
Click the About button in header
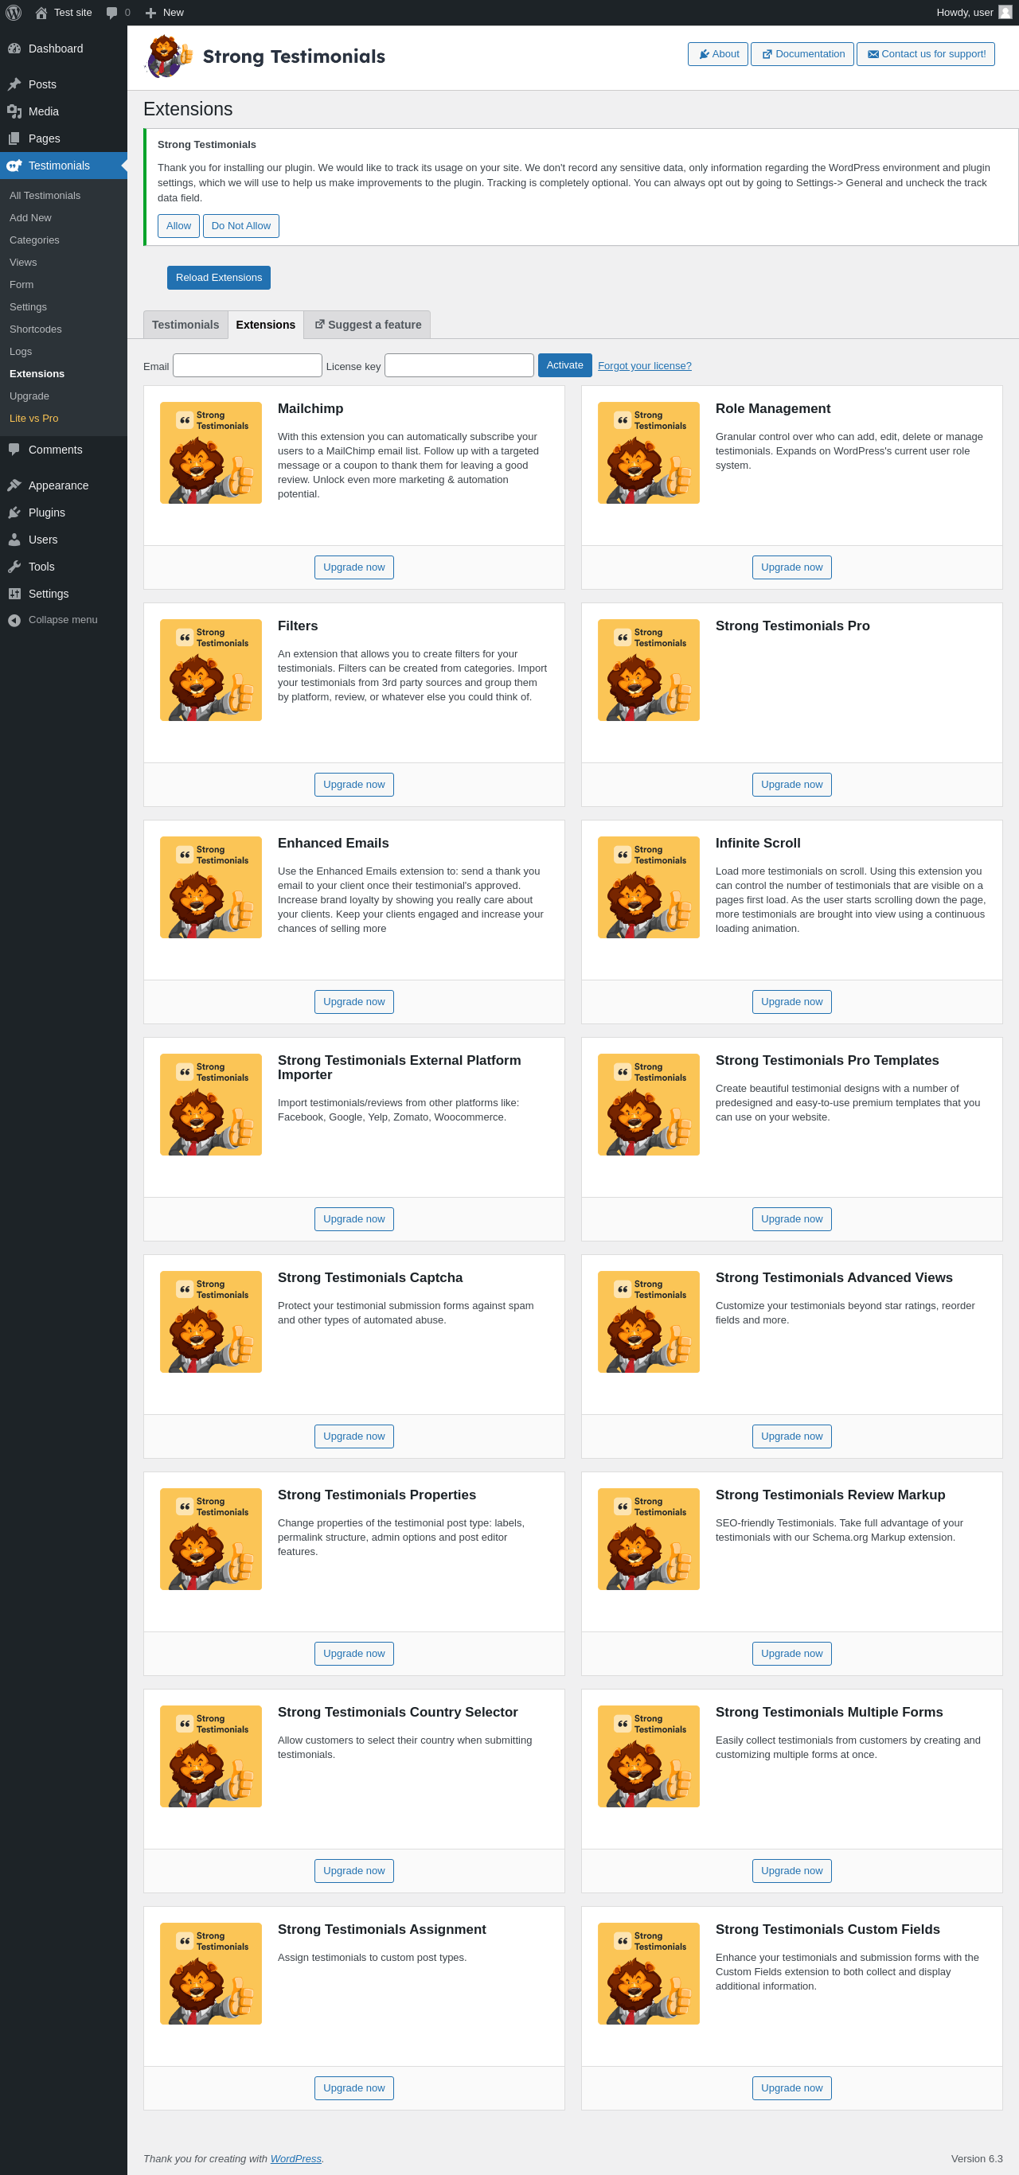tap(718, 54)
